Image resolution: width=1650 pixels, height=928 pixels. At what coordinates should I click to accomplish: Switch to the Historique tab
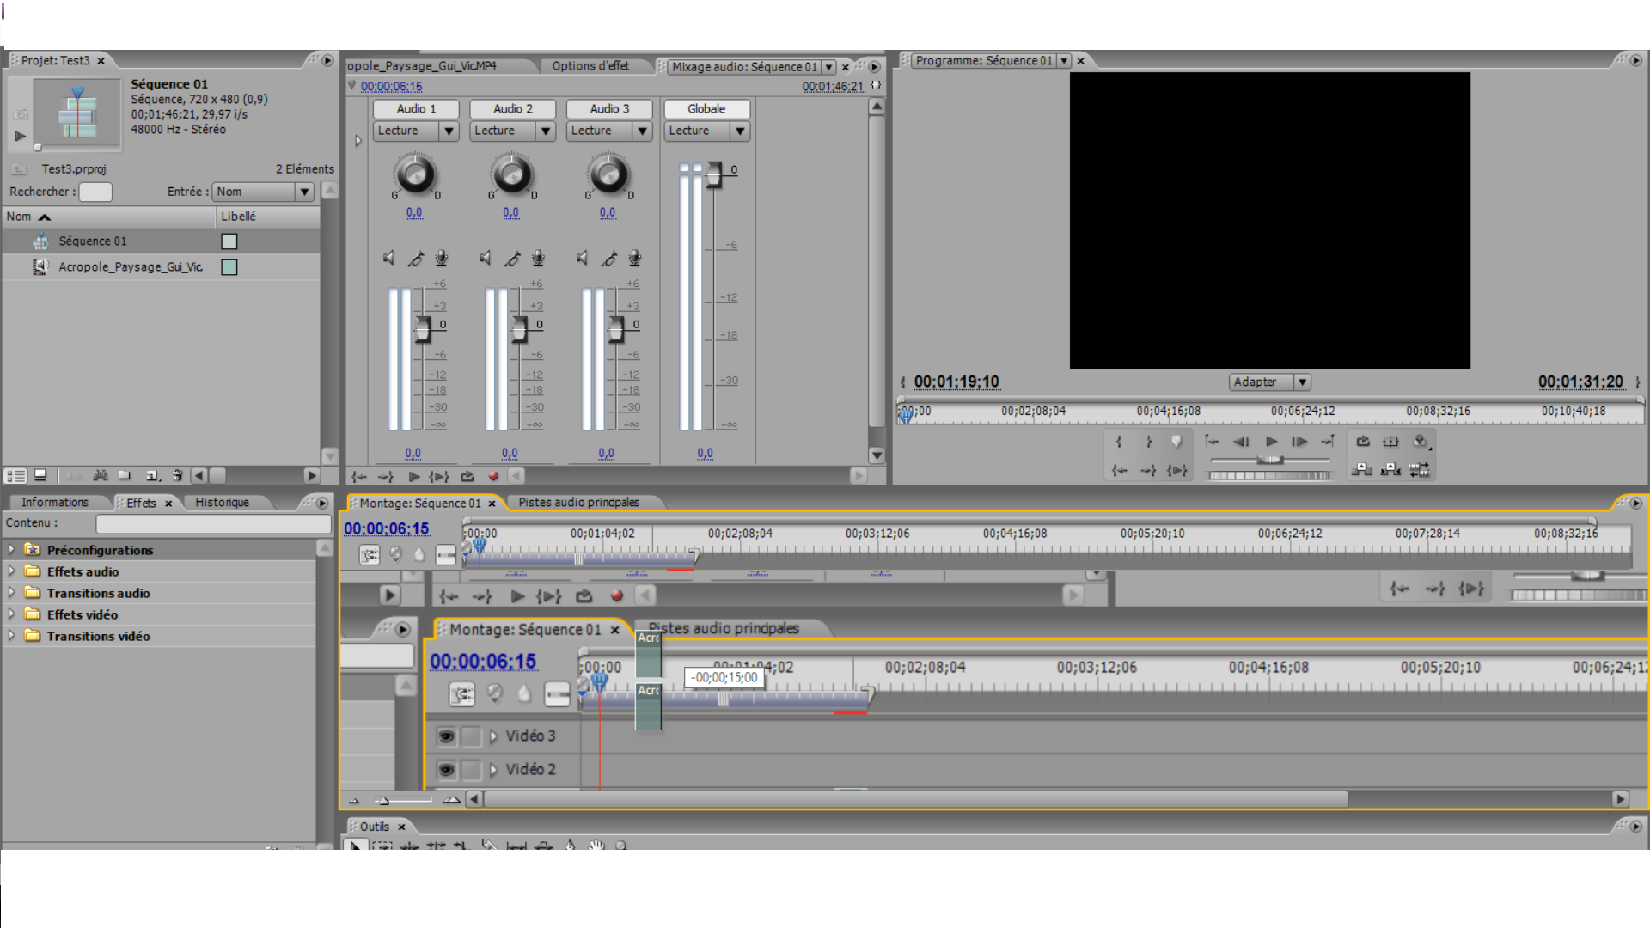(x=222, y=503)
